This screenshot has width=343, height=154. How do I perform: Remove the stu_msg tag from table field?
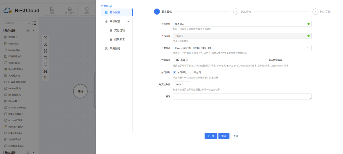(187, 60)
